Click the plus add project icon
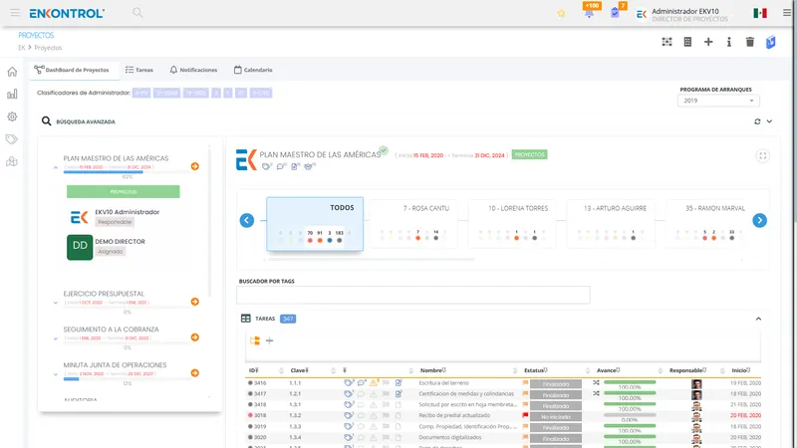 (x=708, y=42)
